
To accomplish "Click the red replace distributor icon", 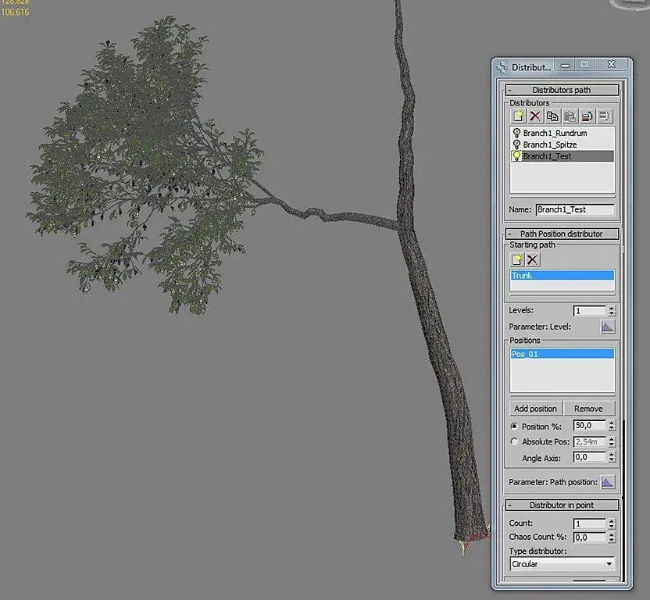I will (587, 116).
